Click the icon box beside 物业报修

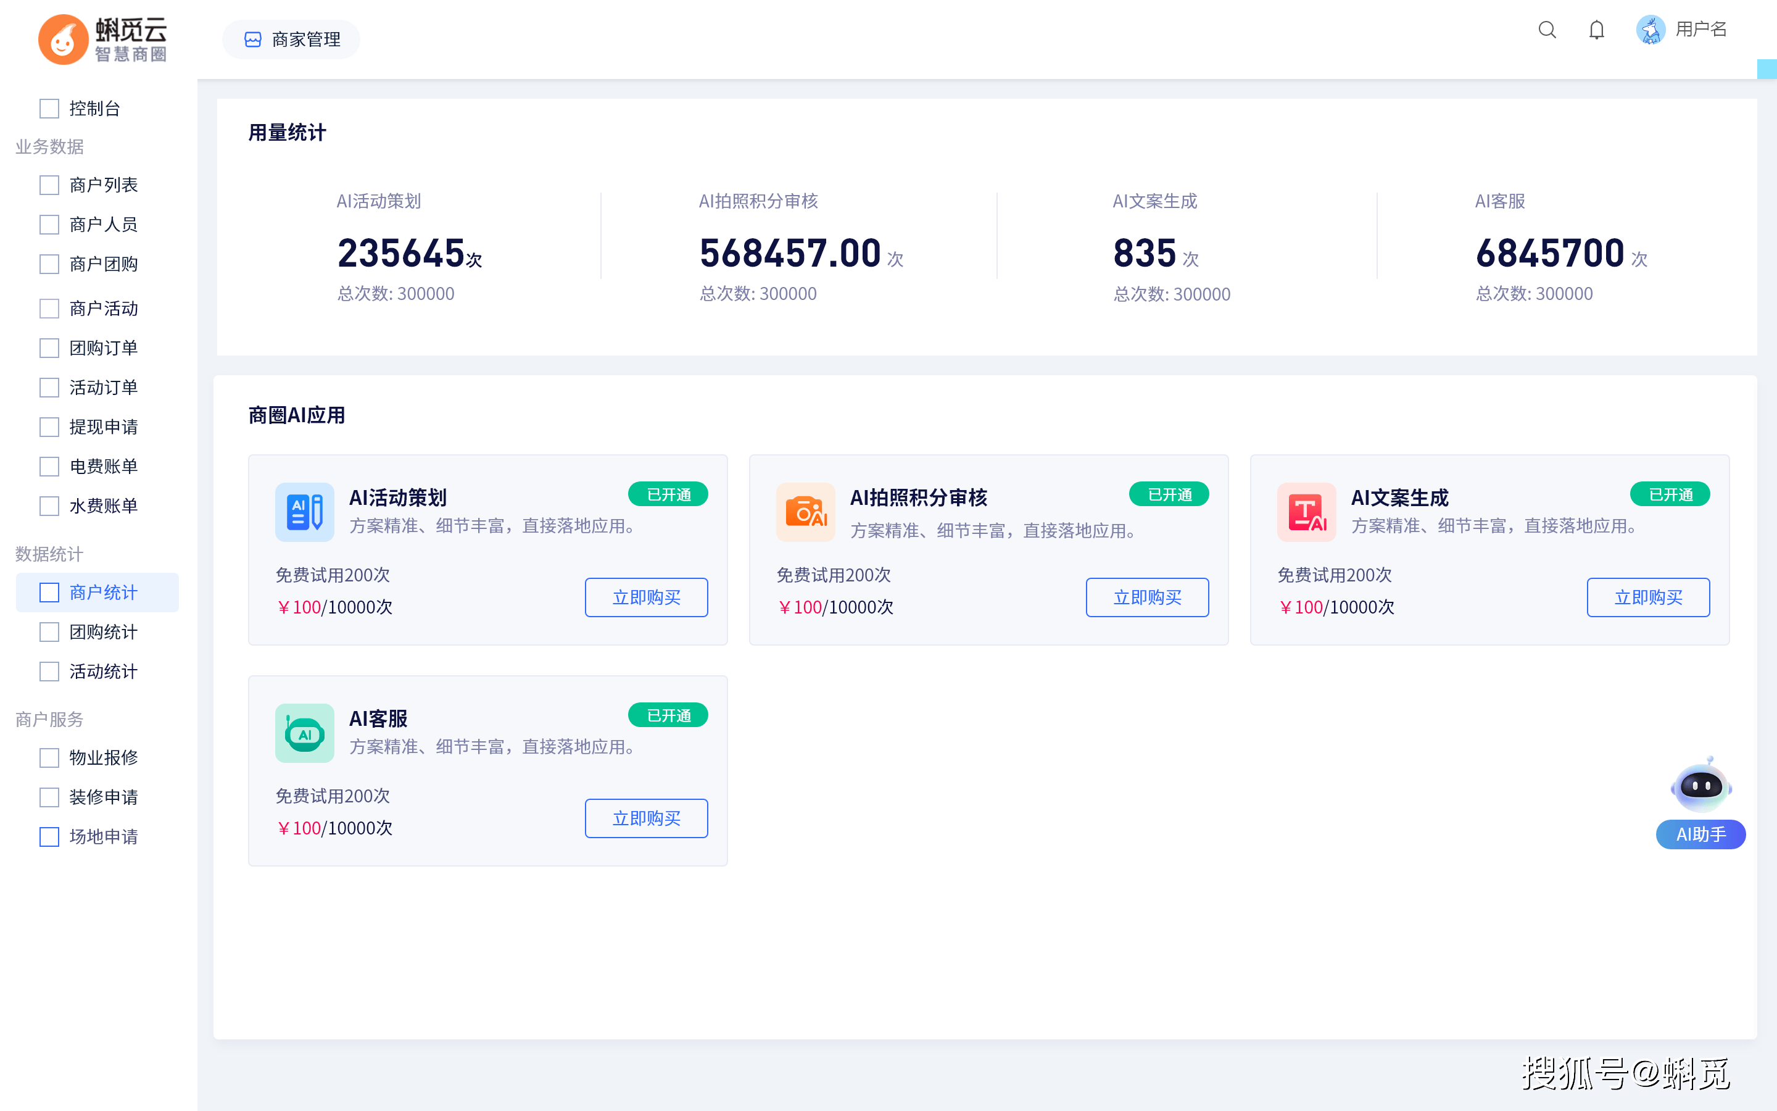pyautogui.click(x=49, y=759)
